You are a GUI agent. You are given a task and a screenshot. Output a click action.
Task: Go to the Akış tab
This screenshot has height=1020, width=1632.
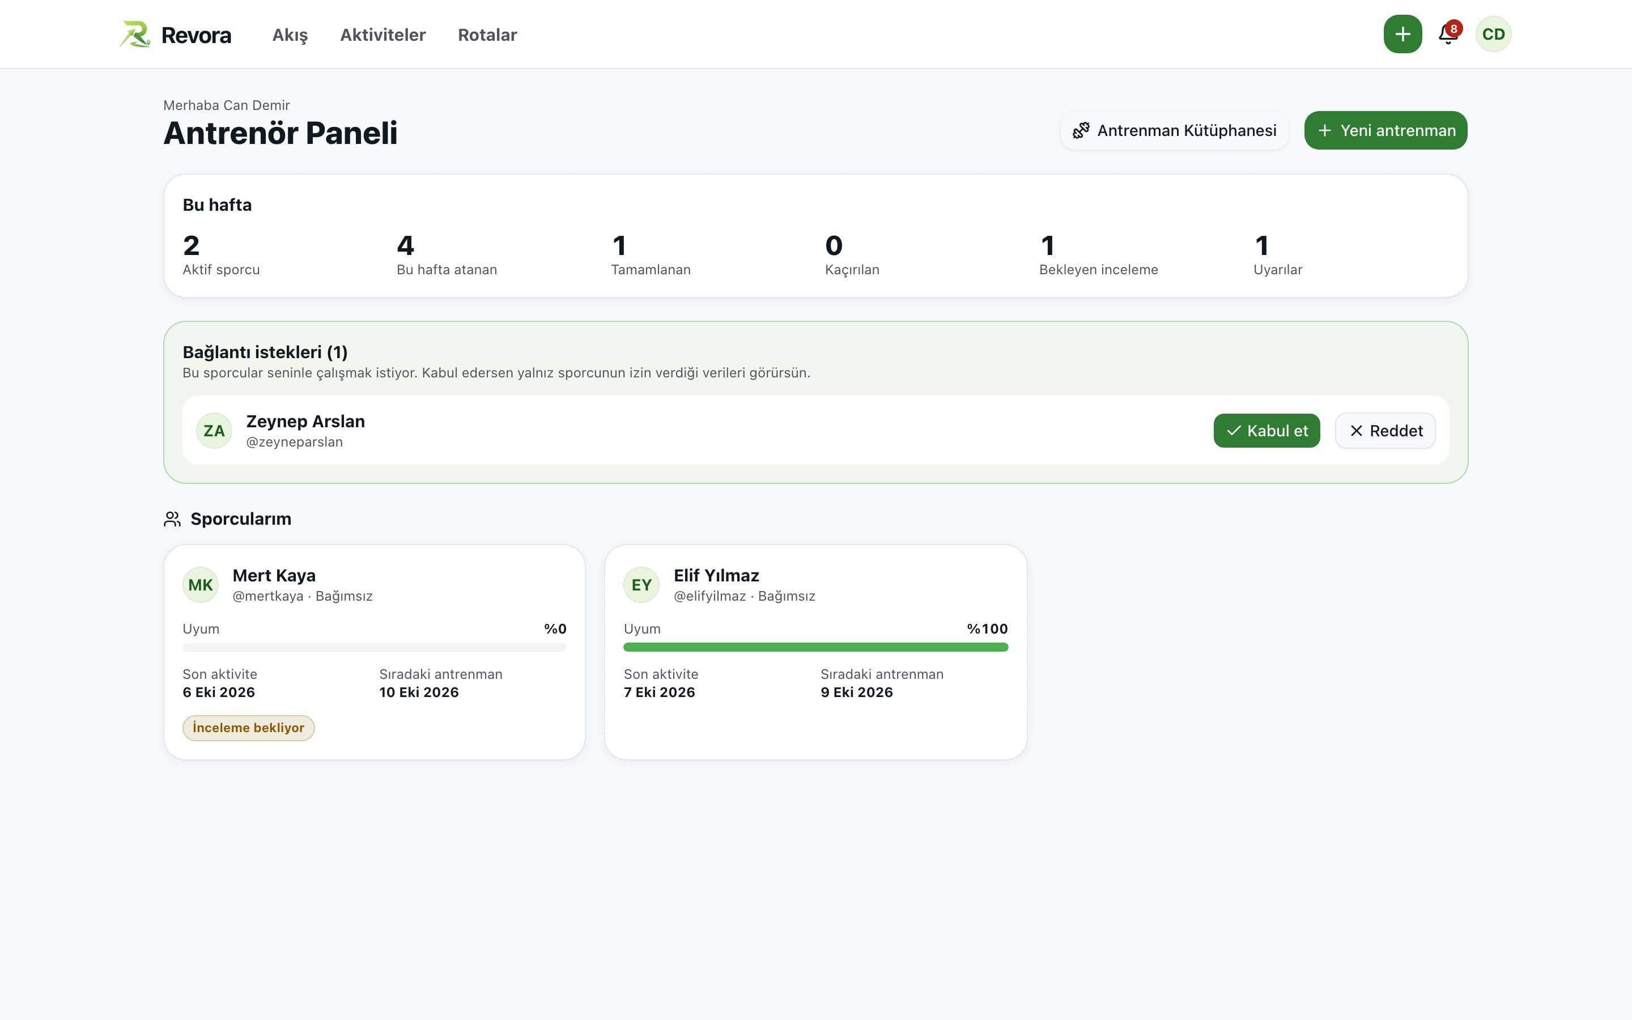click(x=290, y=35)
